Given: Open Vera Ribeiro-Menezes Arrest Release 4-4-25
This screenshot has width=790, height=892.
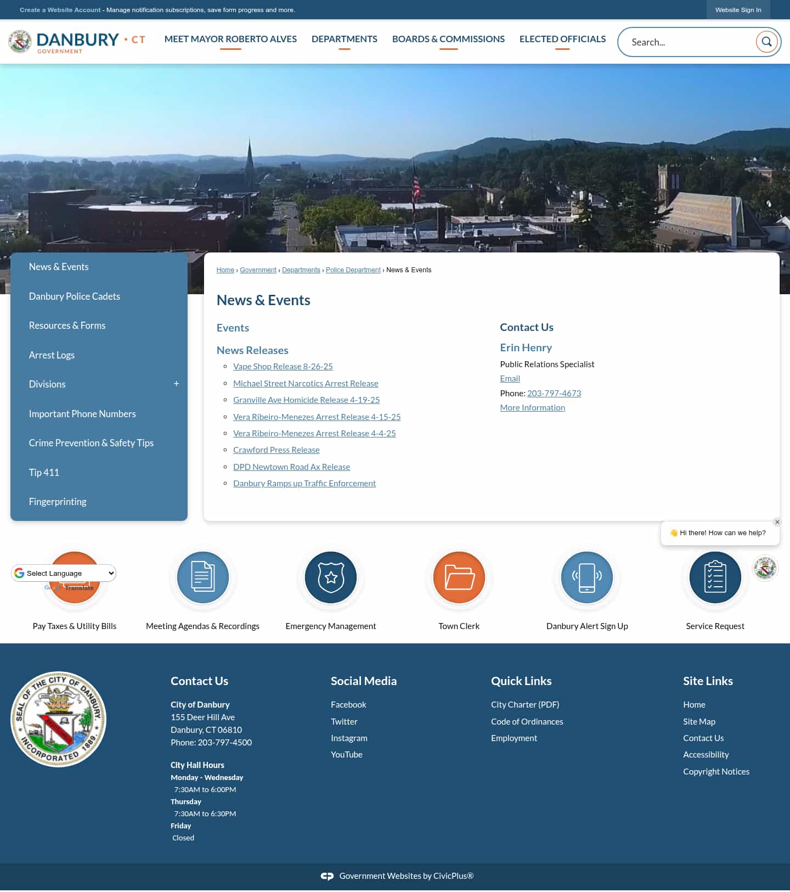Looking at the screenshot, I should click(x=314, y=434).
